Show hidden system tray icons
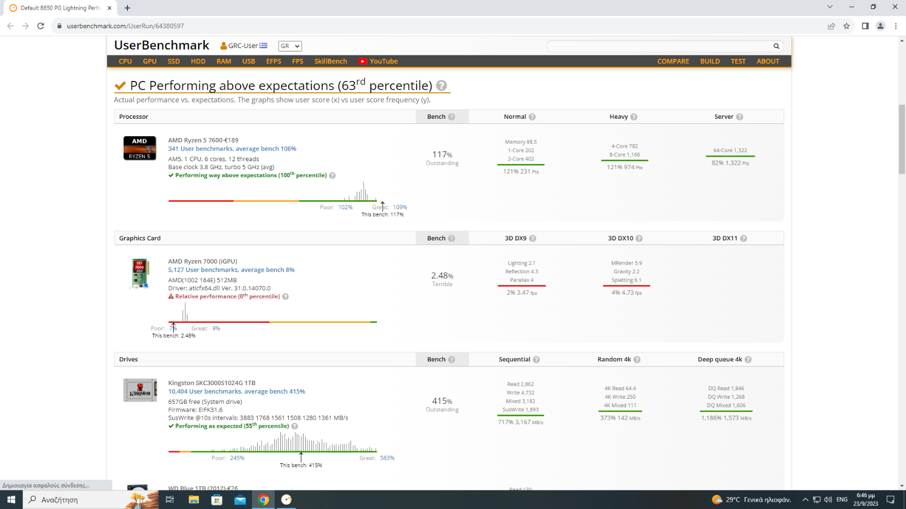Image resolution: width=906 pixels, height=509 pixels. click(805, 499)
